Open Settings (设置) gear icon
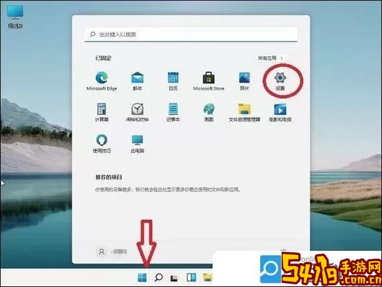Viewport: 382px width, 287px height. tap(280, 82)
